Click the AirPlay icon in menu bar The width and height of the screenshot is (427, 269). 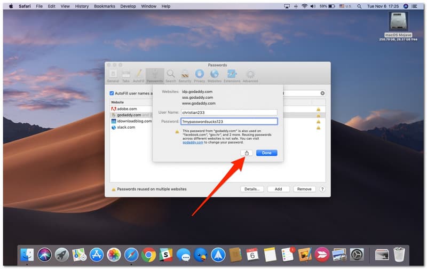pyautogui.click(x=287, y=6)
